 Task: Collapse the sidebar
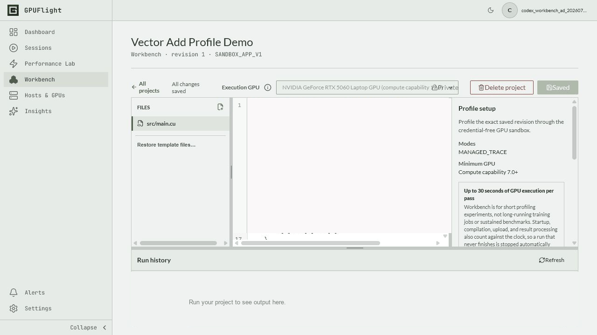click(89, 328)
